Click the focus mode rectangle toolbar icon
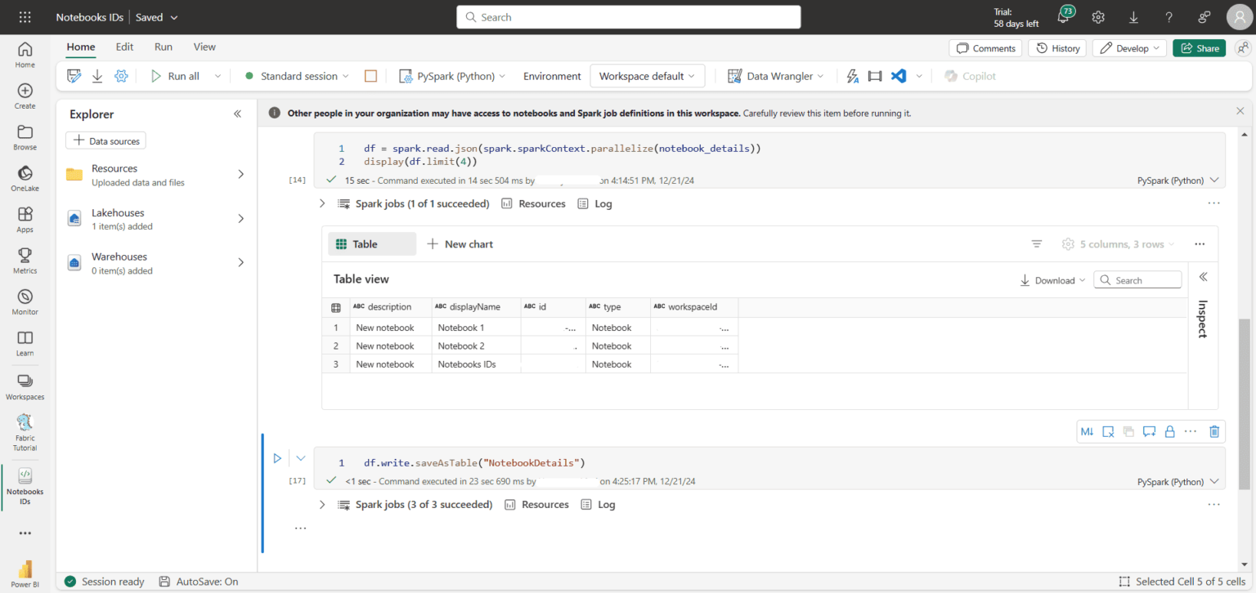The width and height of the screenshot is (1256, 593). click(875, 76)
